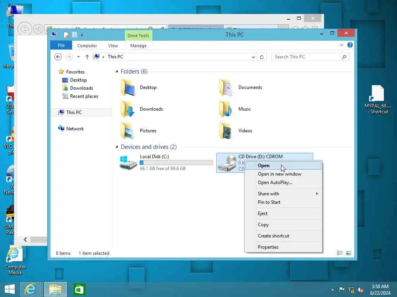The image size is (397, 297).
Task: Open the recent locations dropdown arrow
Action: tap(78, 57)
